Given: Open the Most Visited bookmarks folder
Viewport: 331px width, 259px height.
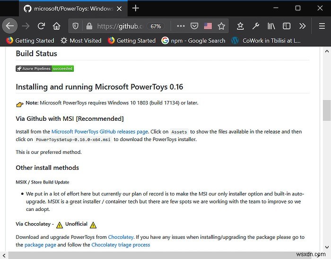Looking at the screenshot, I should 81,41.
